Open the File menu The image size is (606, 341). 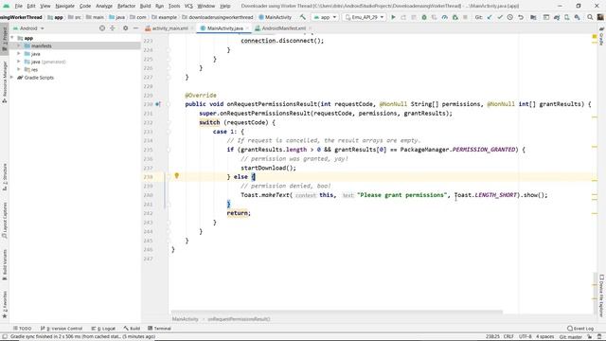click(18, 6)
